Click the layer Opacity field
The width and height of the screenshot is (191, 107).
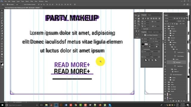184,21
